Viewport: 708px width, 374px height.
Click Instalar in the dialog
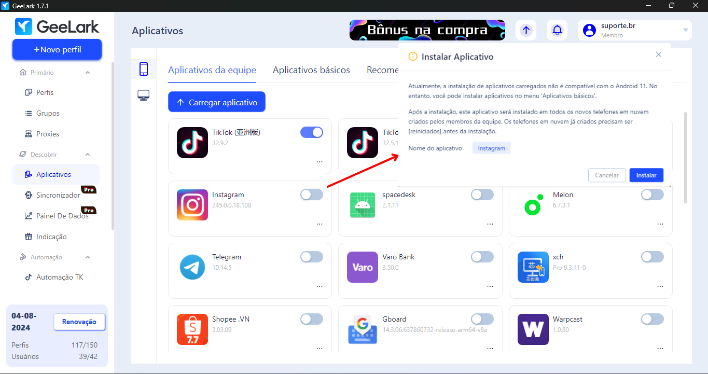point(646,175)
